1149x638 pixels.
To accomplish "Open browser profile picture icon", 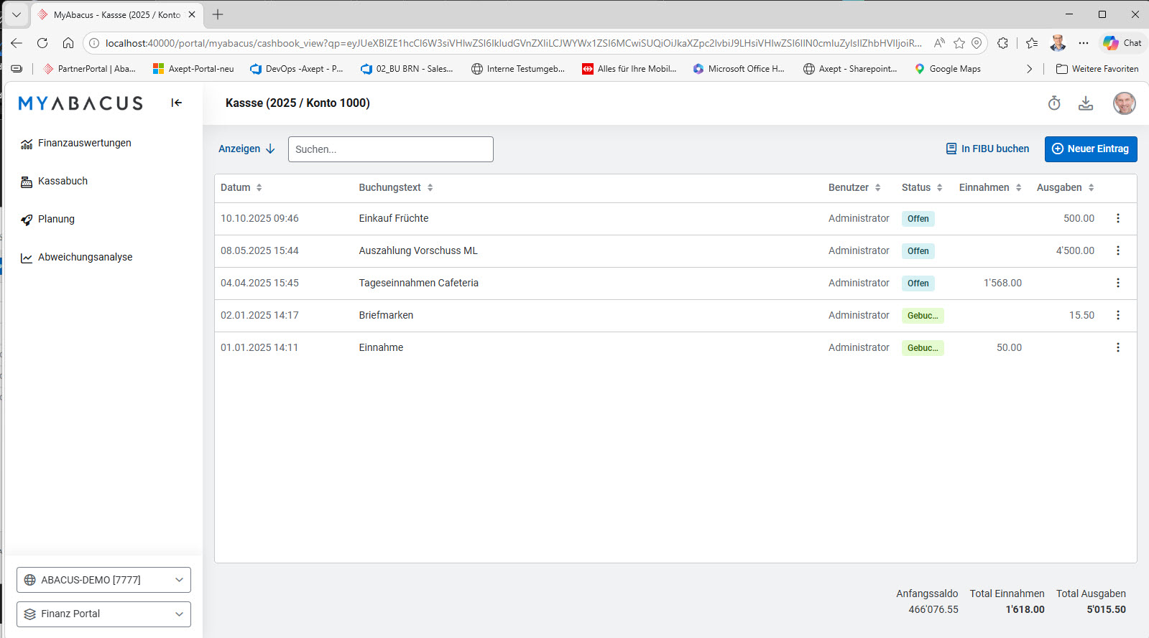I will point(1058,43).
